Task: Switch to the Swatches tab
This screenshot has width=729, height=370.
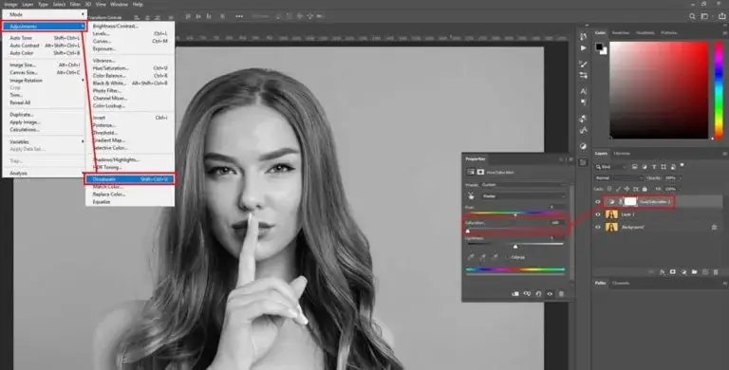Action: (621, 32)
